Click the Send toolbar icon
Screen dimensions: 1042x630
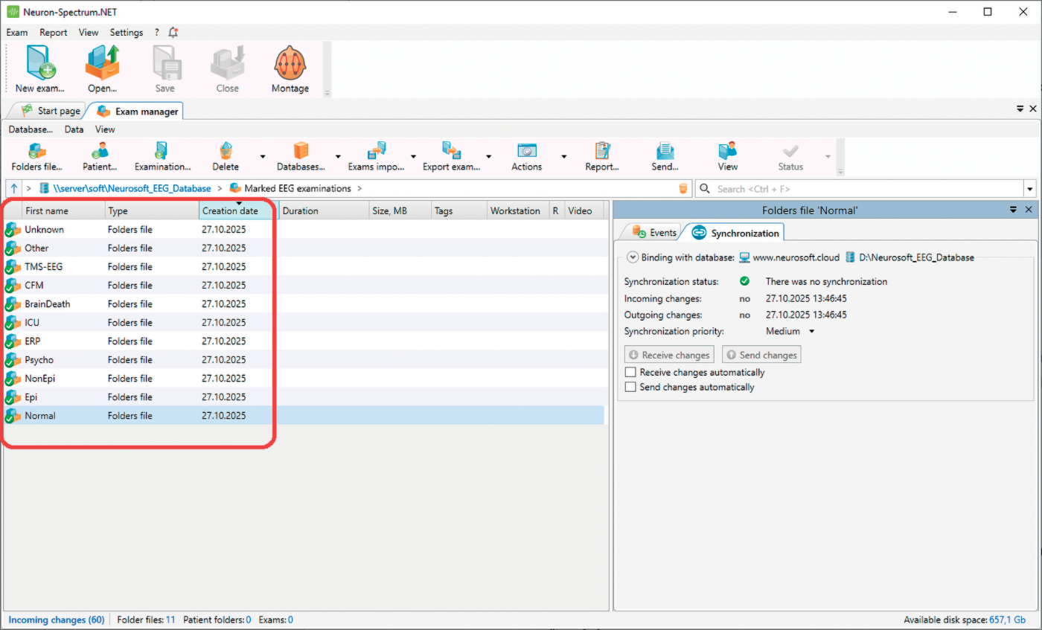coord(665,151)
